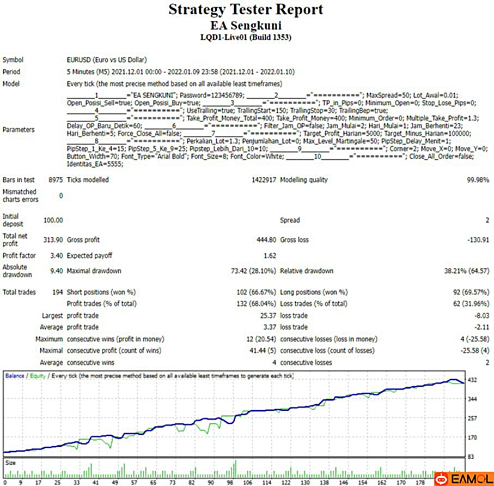Click the "Initial deposit" label
The image size is (494, 486).
[x=13, y=220]
